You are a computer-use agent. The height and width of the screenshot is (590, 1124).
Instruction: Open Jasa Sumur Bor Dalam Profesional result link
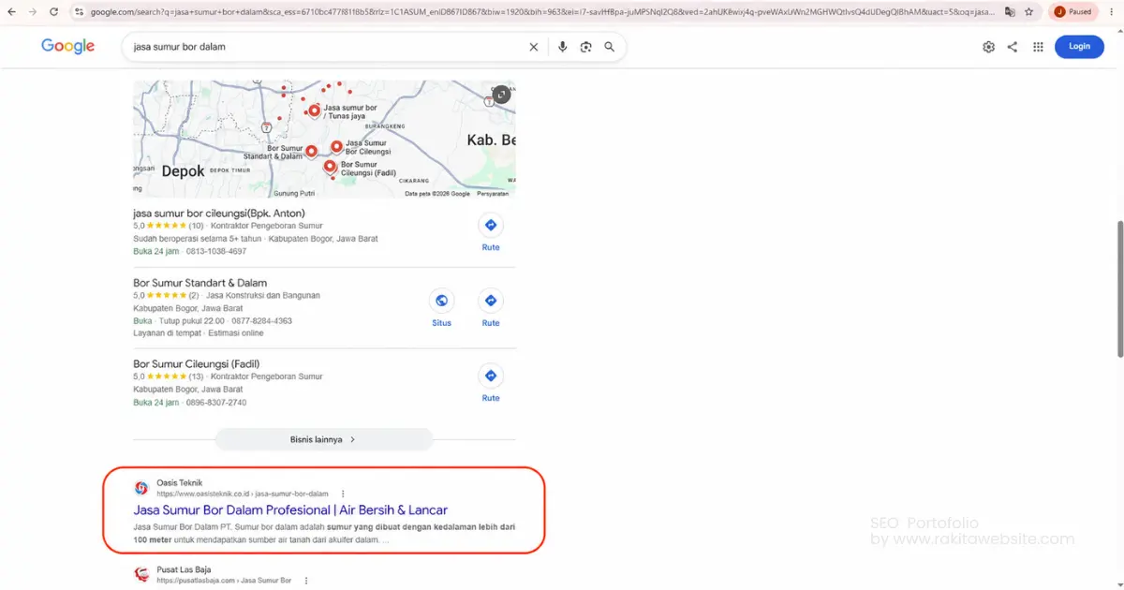point(290,510)
